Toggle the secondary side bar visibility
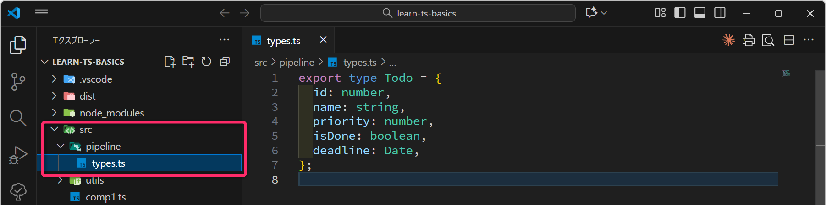 click(720, 13)
